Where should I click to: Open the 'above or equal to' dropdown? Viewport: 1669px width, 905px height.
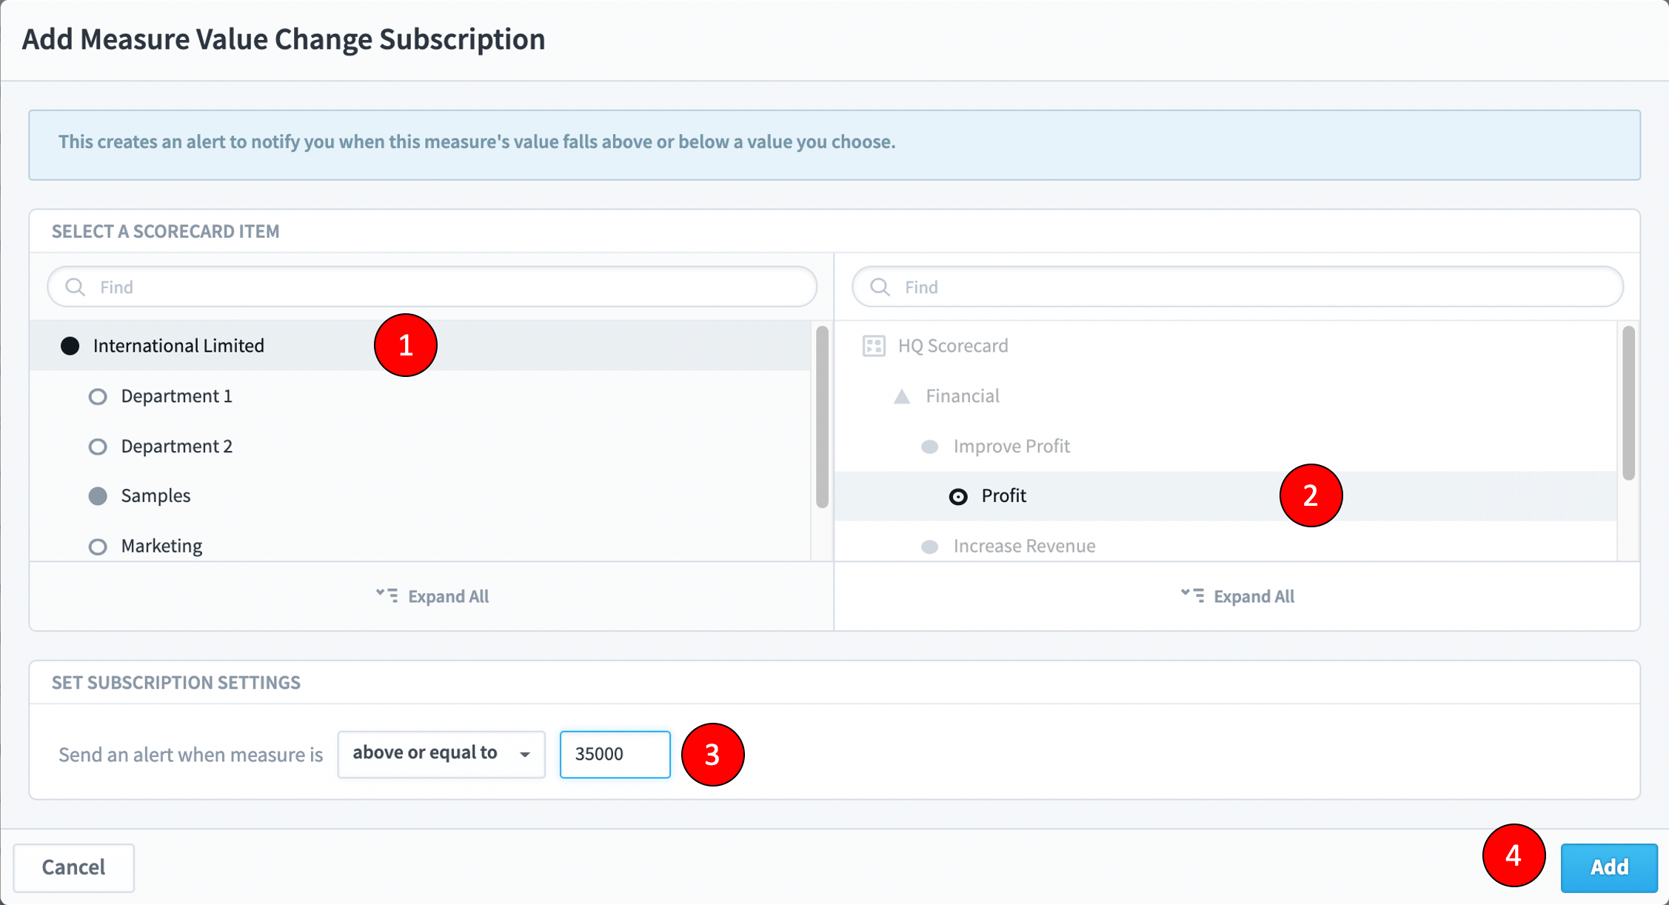pyautogui.click(x=441, y=753)
